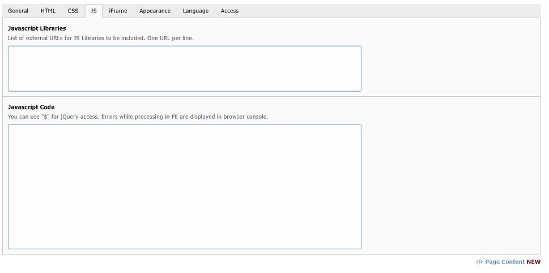Screen dimensions: 549x273
Task: Switch to the Language tab
Action: (195, 11)
